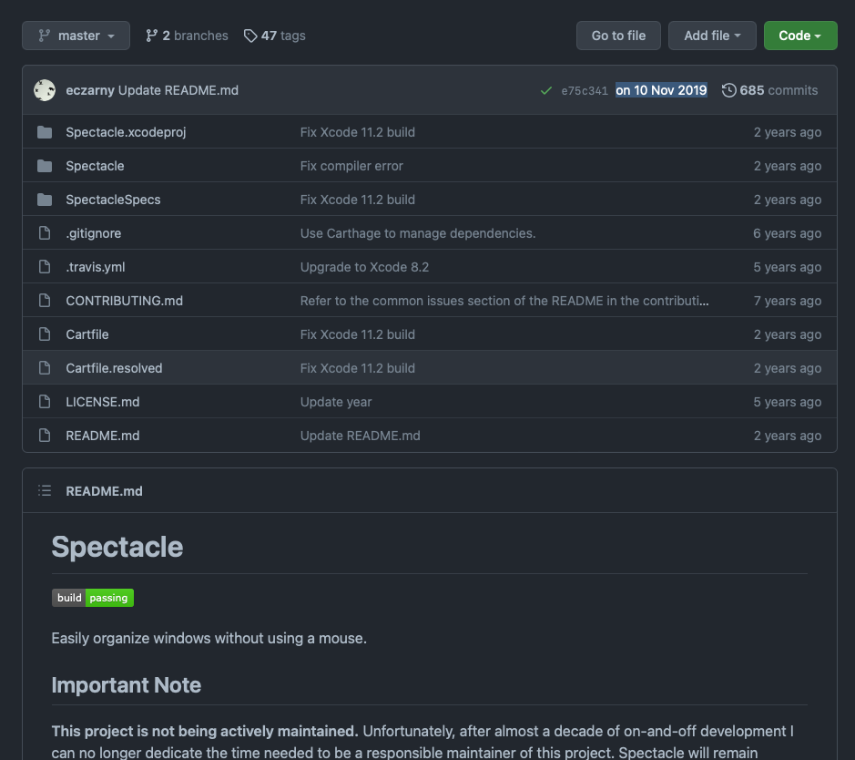Open the Fix Xcode 11.2 build commit for Cartfile
This screenshot has height=760, width=855.
358,334
